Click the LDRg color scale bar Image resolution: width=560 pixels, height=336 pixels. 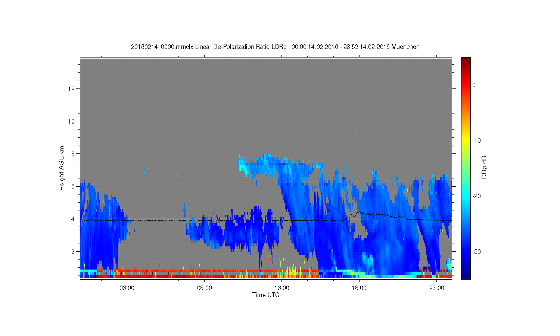click(x=466, y=168)
